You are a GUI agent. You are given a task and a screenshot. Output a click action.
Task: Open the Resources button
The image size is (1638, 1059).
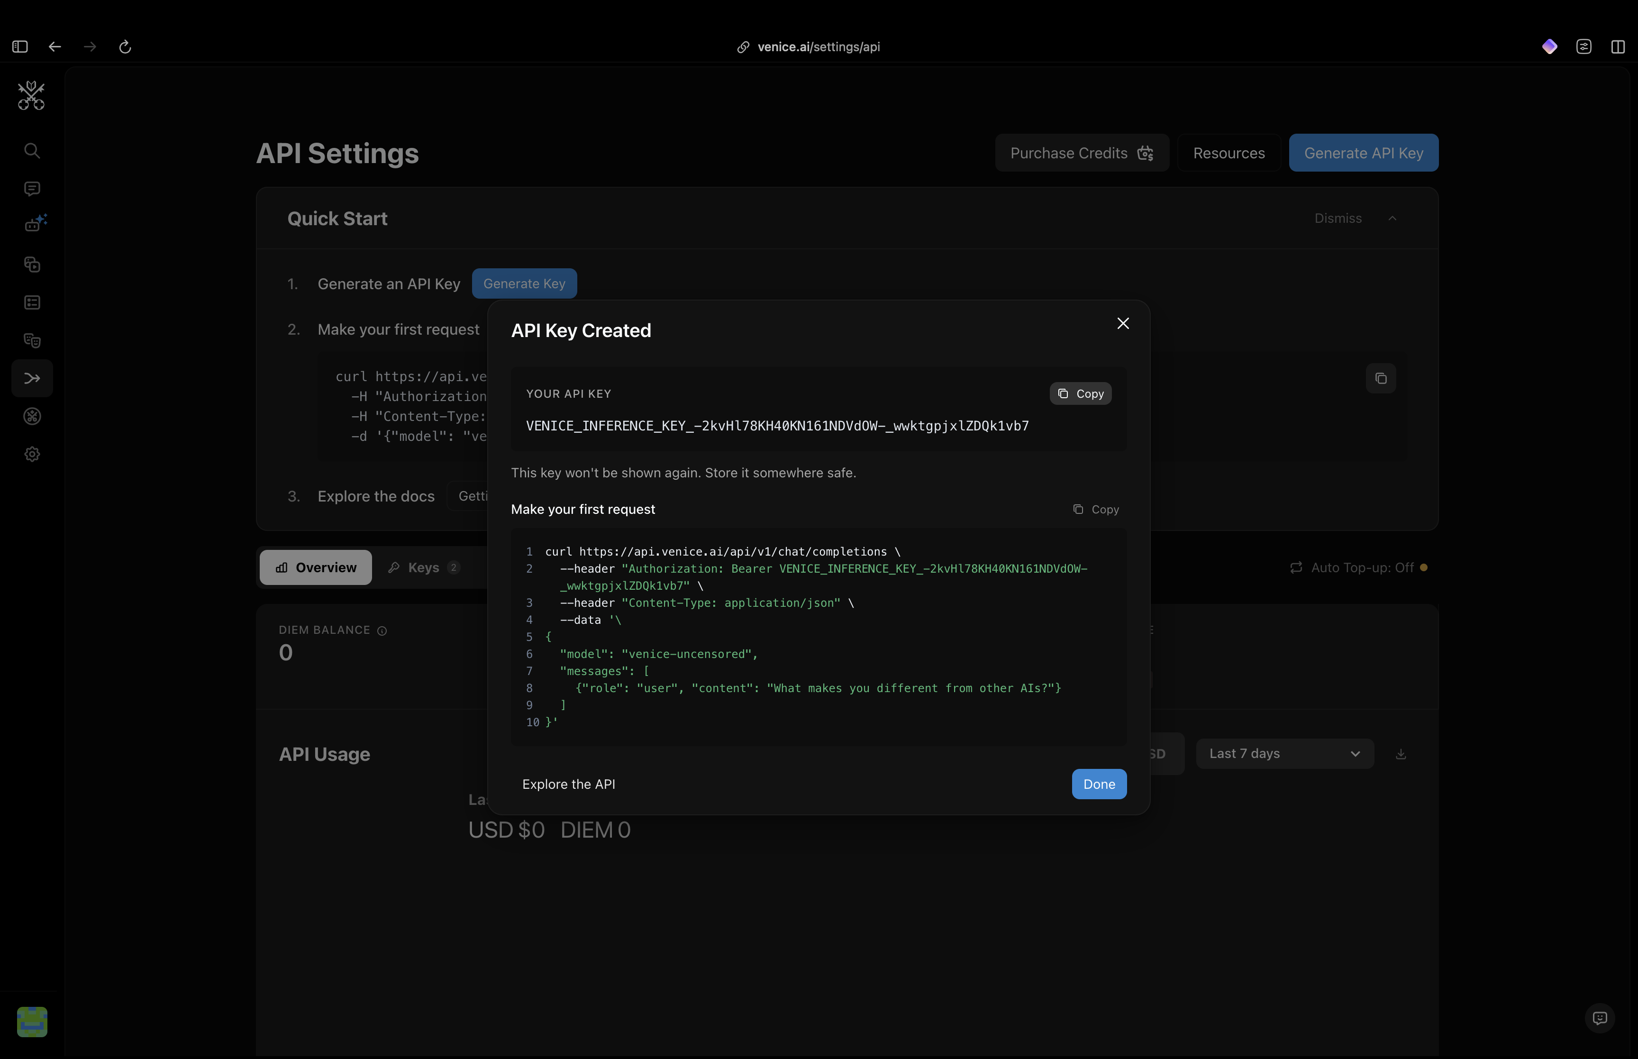coord(1229,153)
